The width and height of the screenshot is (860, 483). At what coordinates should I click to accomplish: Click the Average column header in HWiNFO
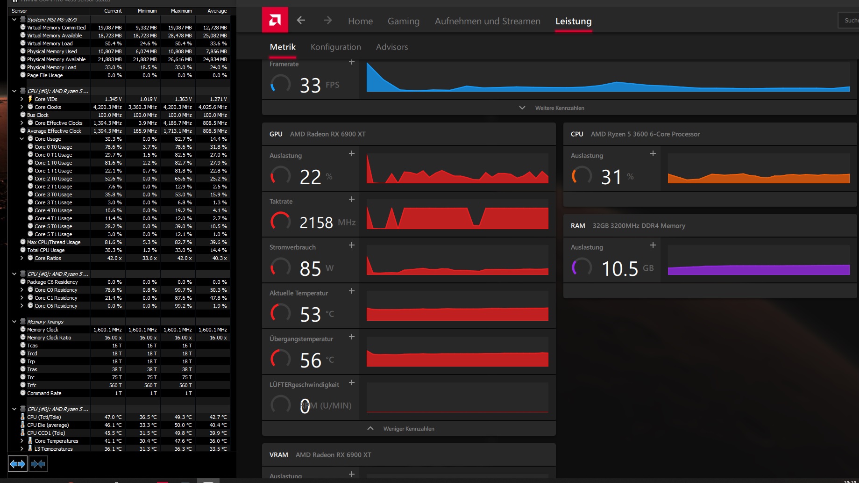click(213, 11)
